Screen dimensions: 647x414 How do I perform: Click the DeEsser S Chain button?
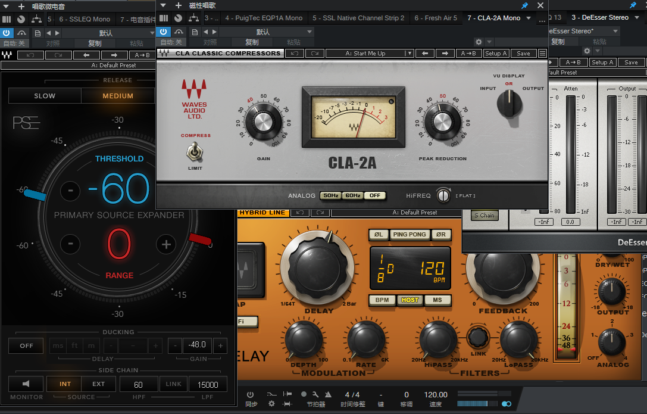(x=485, y=216)
